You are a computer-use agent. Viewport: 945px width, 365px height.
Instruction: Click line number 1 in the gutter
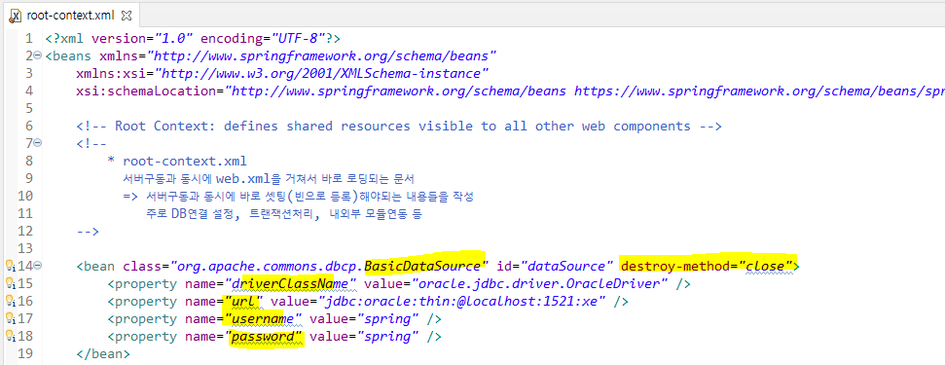pos(29,39)
